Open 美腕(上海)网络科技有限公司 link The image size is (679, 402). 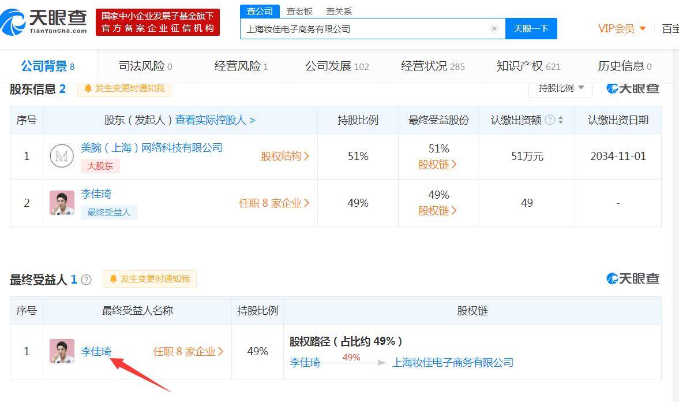click(x=152, y=148)
